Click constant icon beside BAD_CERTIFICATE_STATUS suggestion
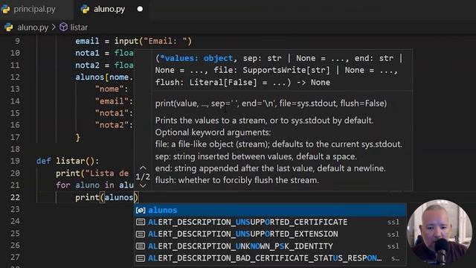 pos(141,258)
